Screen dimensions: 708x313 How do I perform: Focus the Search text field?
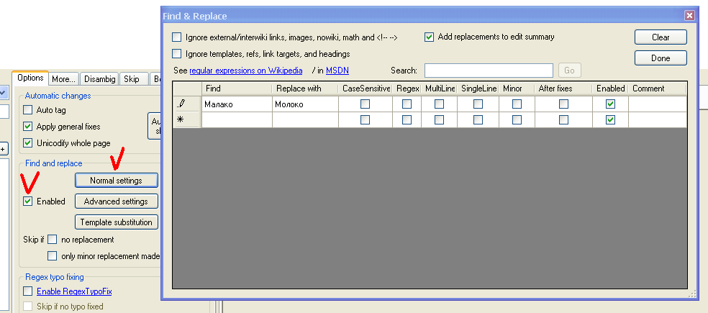[x=489, y=71]
